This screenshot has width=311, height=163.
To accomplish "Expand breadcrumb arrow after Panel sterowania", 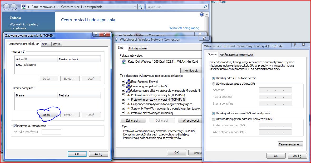I will 58,7.
